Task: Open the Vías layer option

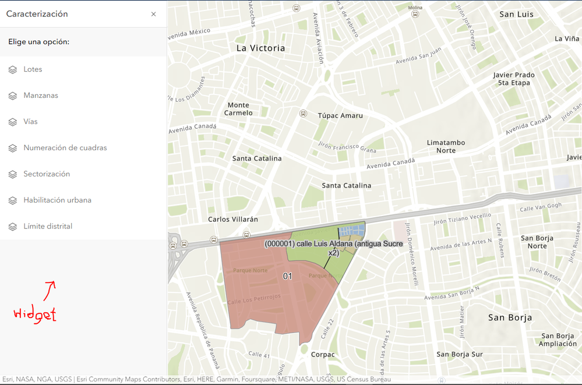Action: [x=83, y=122]
